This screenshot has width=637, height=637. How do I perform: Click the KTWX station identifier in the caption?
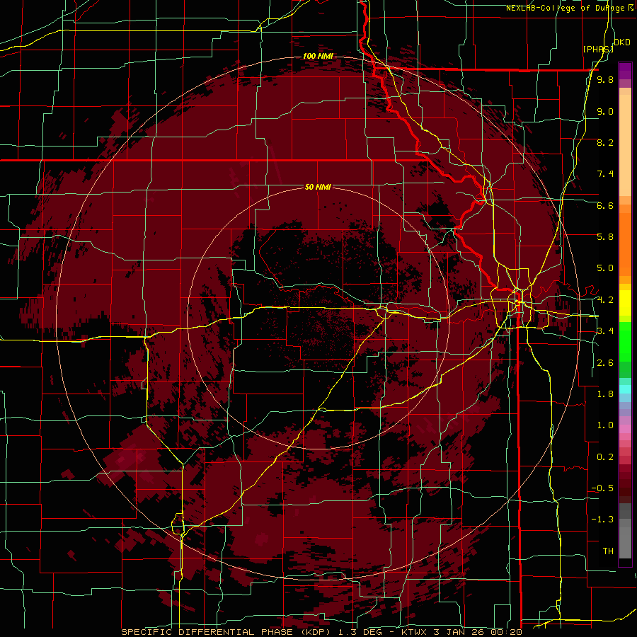414,632
